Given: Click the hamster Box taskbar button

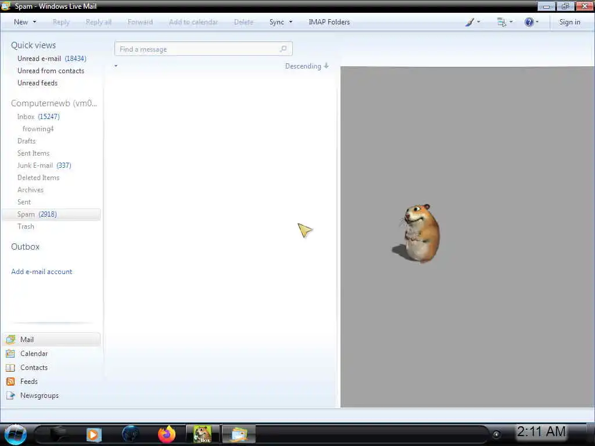Looking at the screenshot, I should pos(203,434).
